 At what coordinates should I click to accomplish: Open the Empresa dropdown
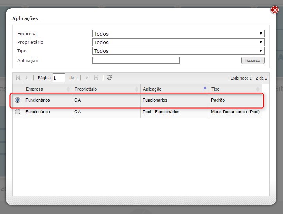pos(178,34)
